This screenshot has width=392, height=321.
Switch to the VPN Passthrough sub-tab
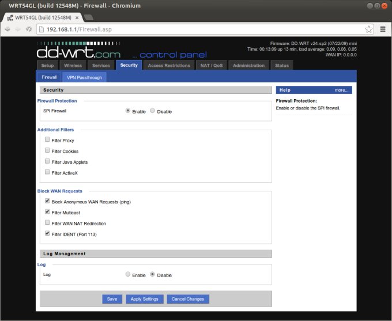(85, 77)
